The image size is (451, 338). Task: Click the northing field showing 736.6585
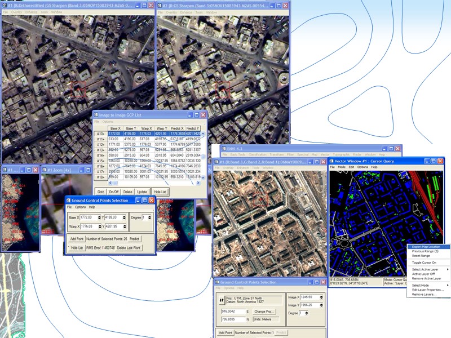click(232, 319)
